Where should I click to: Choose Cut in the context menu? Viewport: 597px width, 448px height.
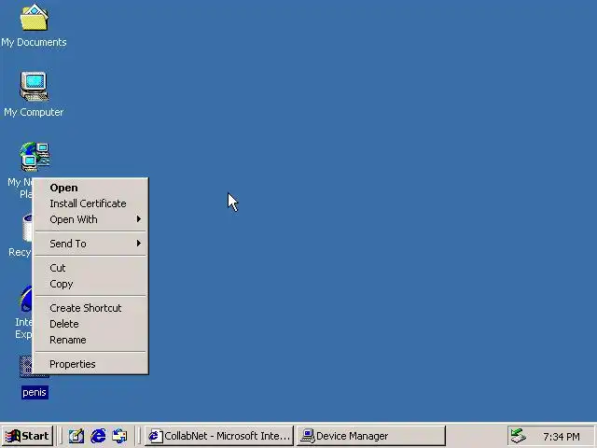click(x=90, y=268)
